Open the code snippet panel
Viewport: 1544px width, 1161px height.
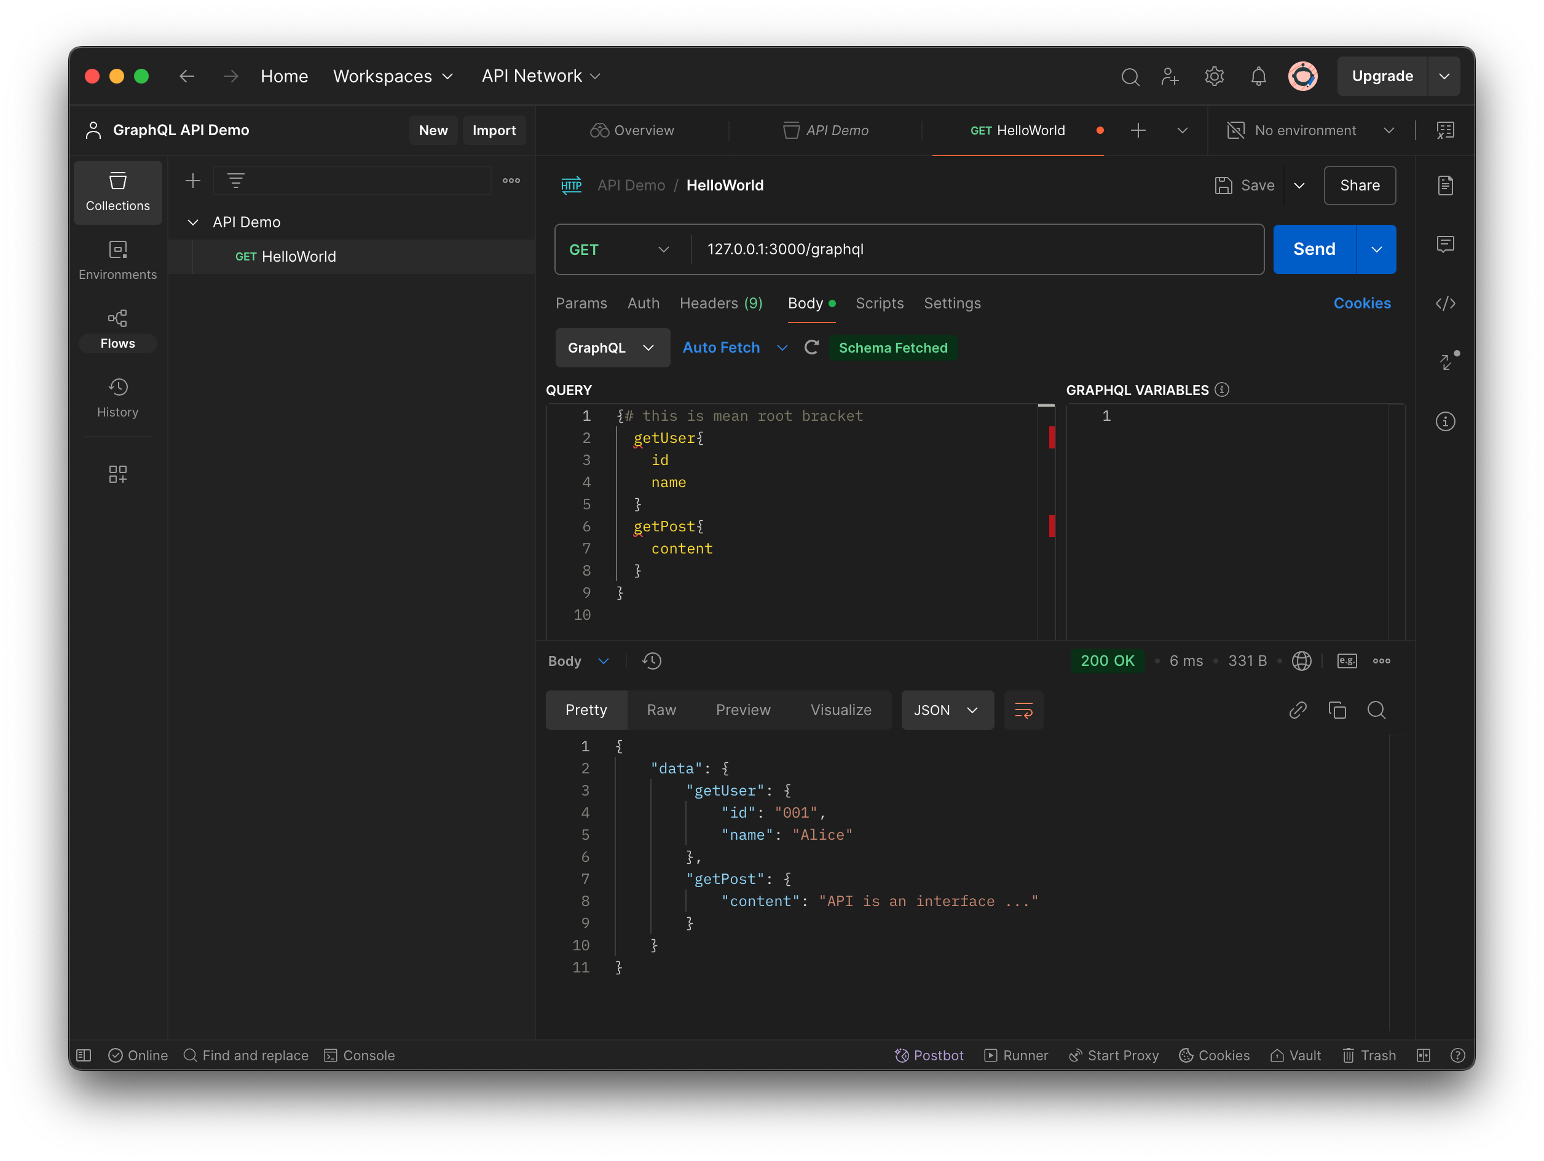coord(1445,303)
